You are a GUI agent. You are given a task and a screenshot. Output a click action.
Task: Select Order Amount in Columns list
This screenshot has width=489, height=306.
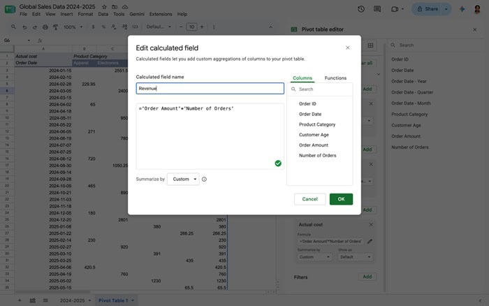pyautogui.click(x=314, y=145)
